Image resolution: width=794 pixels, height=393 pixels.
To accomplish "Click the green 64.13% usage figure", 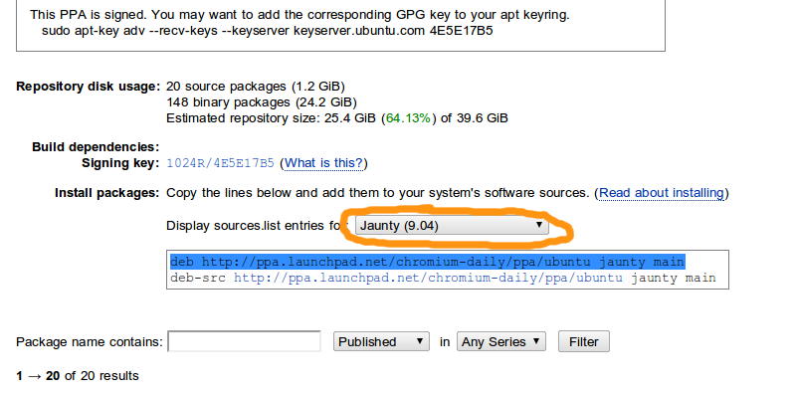I will (408, 118).
